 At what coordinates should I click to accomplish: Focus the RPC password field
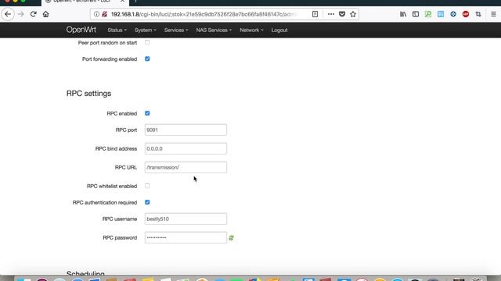tap(186, 237)
